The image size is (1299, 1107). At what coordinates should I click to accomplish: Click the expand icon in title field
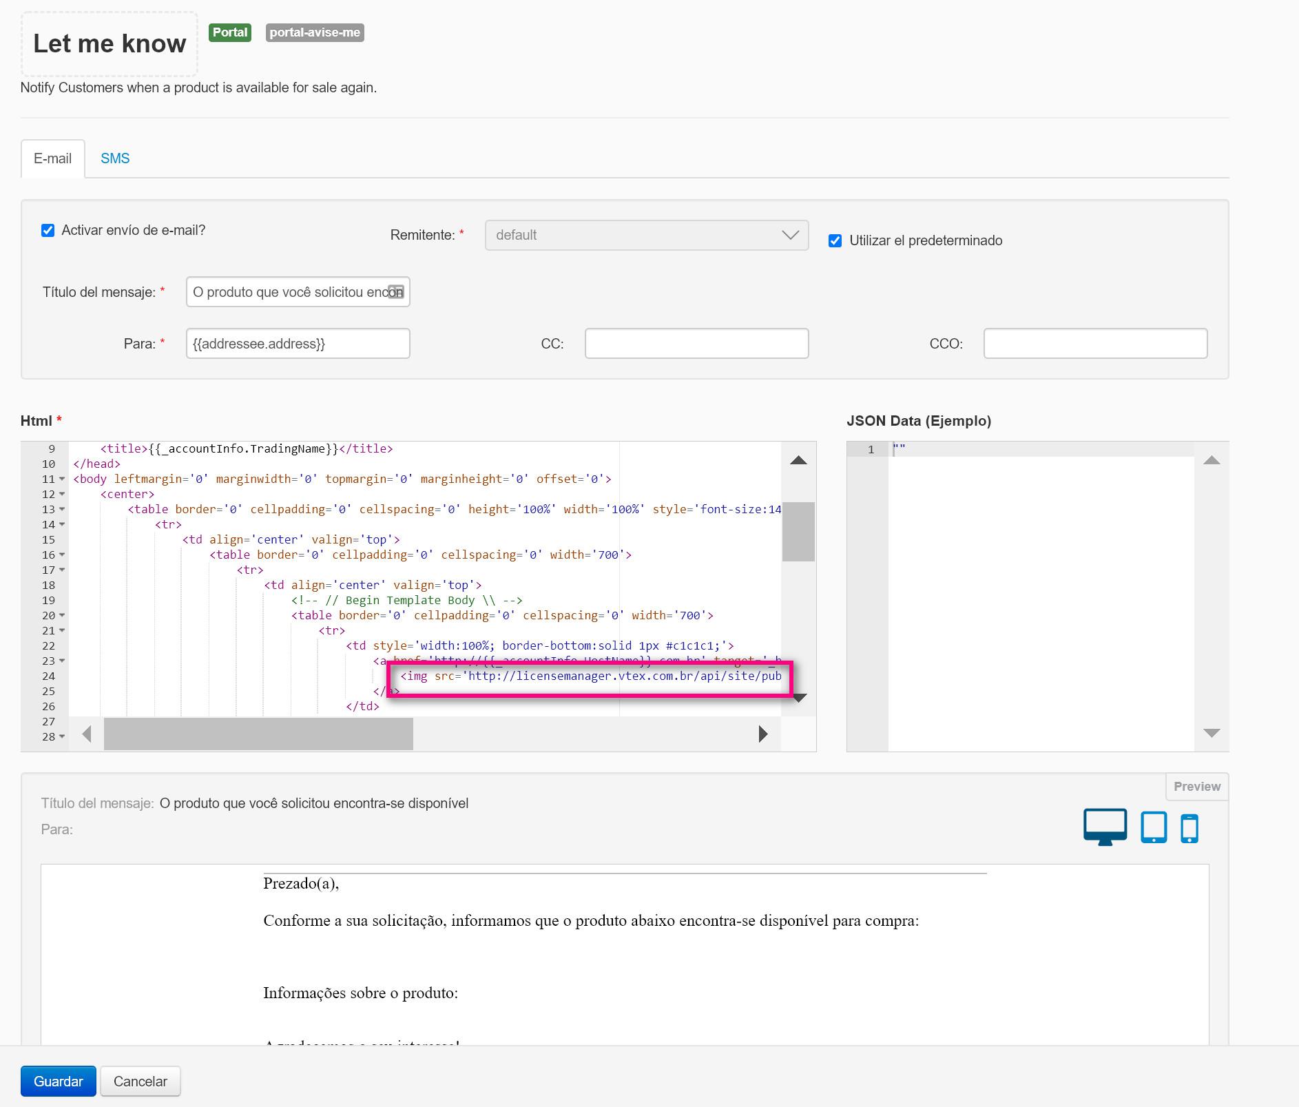point(396,291)
